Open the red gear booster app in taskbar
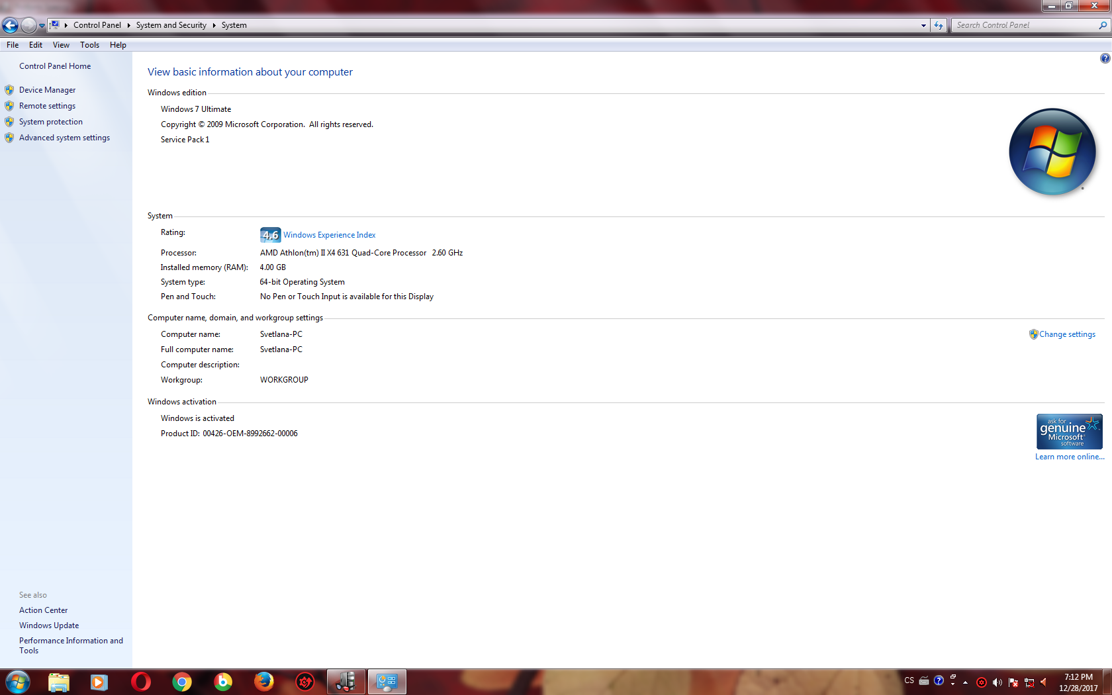Screen dimensions: 1112x695 (x=305, y=682)
